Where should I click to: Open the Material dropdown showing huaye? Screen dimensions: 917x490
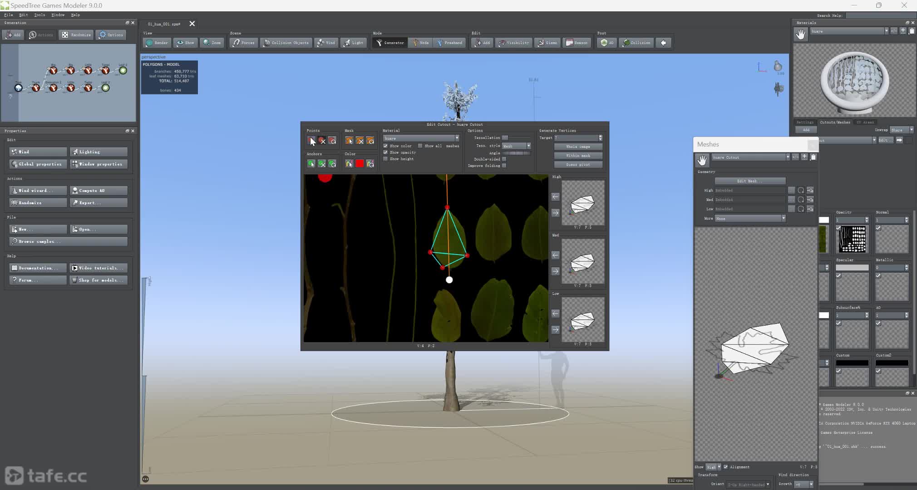(421, 138)
